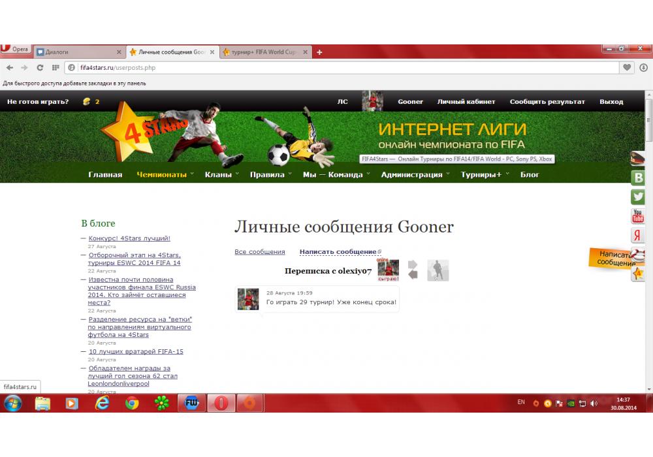Open "Конкурс! 4Stars лучший!" blog link
The height and width of the screenshot is (457, 653).
click(129, 238)
